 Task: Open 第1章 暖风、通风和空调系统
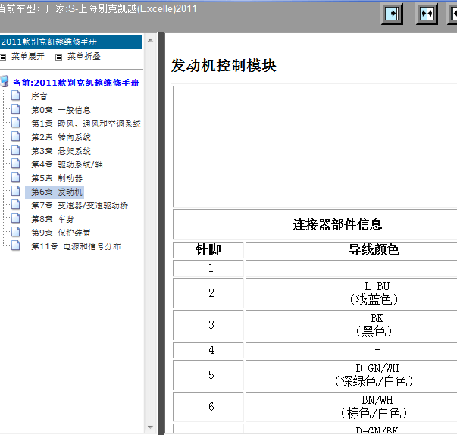86,124
